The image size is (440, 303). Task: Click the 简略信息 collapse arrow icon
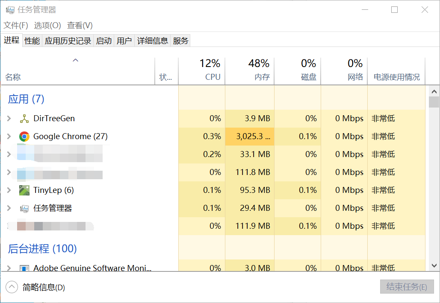click(12, 287)
